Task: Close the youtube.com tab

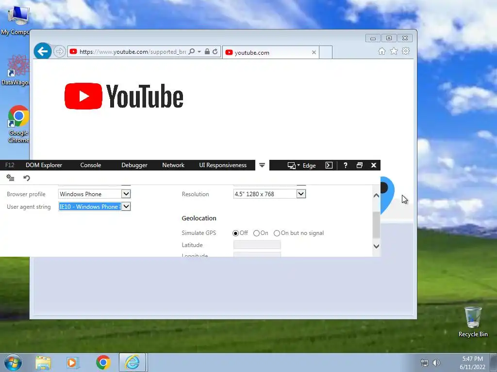Action: [314, 52]
